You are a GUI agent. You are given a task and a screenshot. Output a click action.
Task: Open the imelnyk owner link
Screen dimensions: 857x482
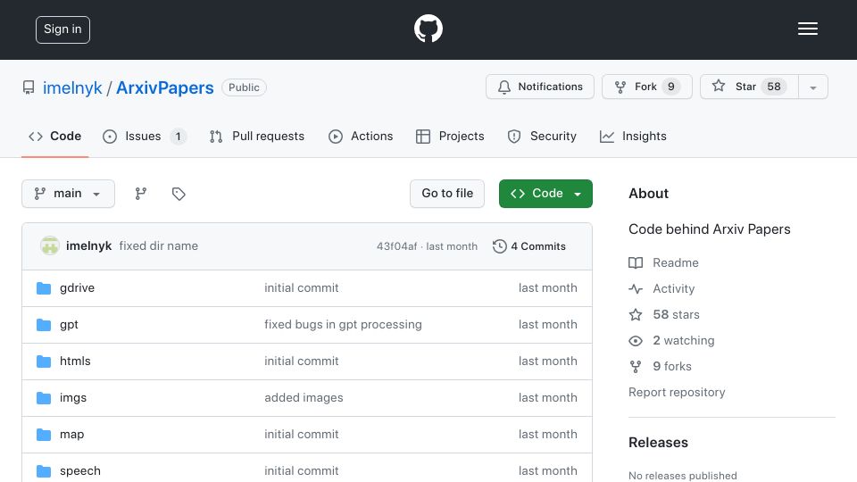coord(72,87)
